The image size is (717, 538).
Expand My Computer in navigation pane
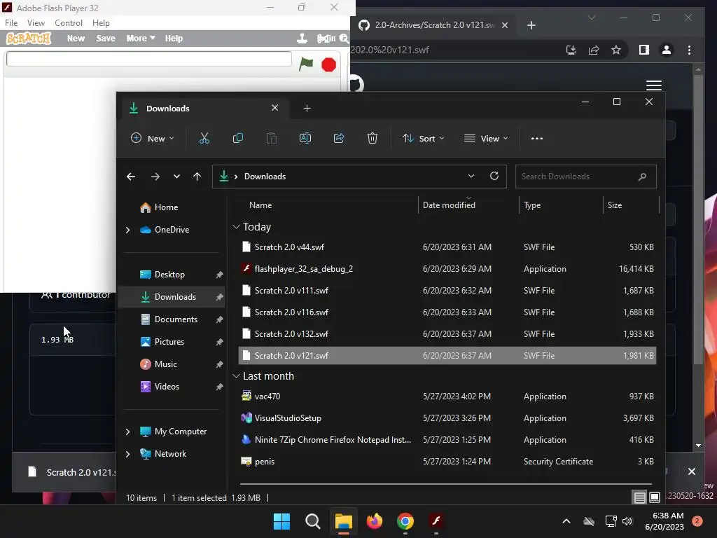(127, 432)
